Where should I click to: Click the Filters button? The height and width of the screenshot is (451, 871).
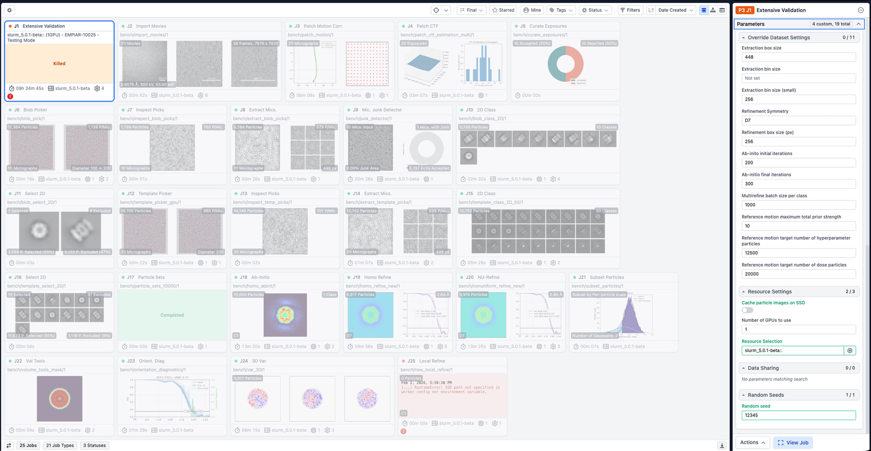point(630,10)
